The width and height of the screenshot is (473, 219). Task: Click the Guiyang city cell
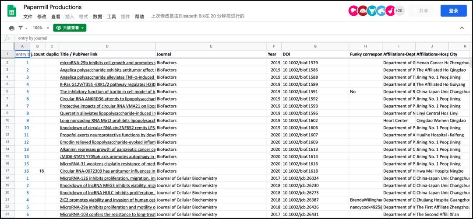[459, 85]
